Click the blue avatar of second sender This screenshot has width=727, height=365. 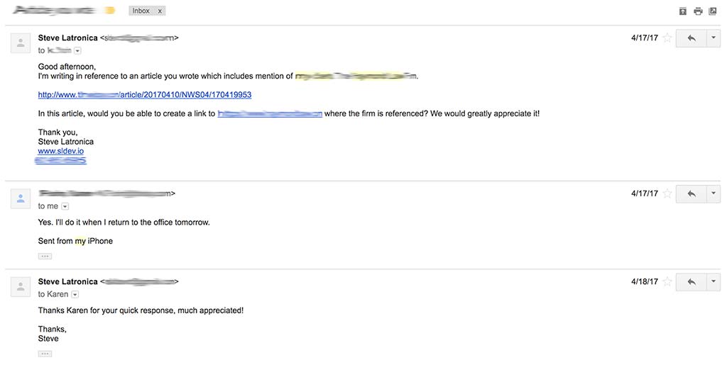coord(21,198)
